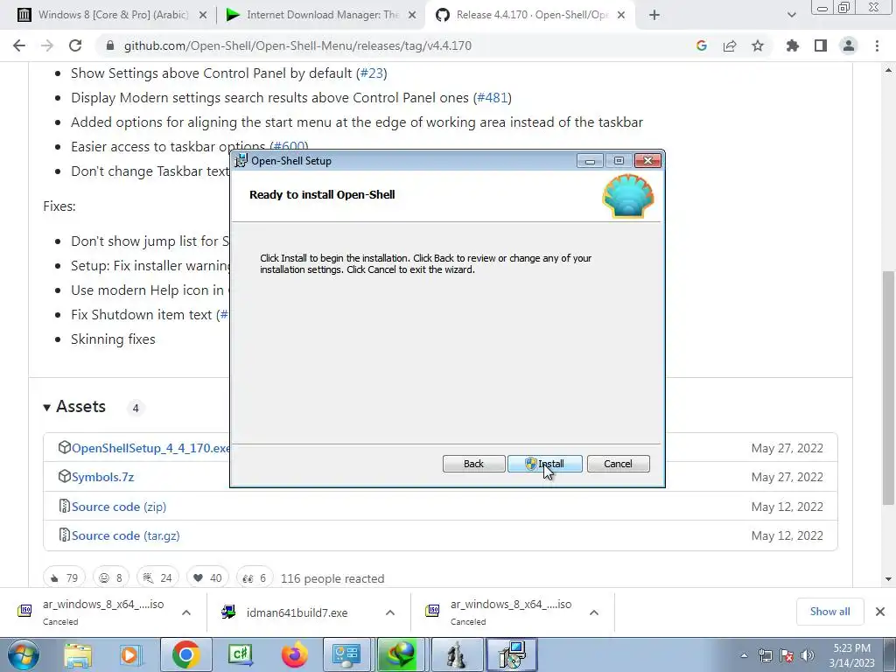This screenshot has width=896, height=672.
Task: Go forward in browser history
Action: [x=47, y=45]
